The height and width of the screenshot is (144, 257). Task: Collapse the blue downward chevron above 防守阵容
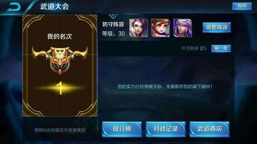(x=113, y=16)
